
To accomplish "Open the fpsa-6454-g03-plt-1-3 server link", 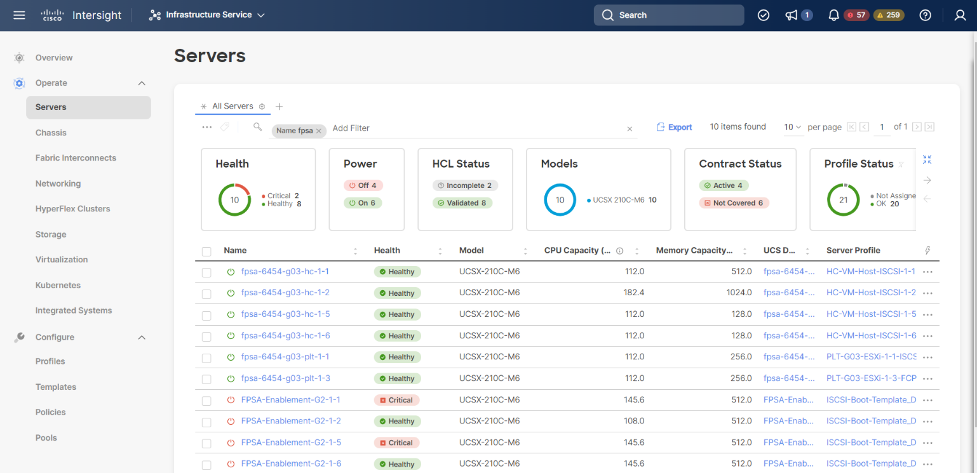I will tap(285, 378).
